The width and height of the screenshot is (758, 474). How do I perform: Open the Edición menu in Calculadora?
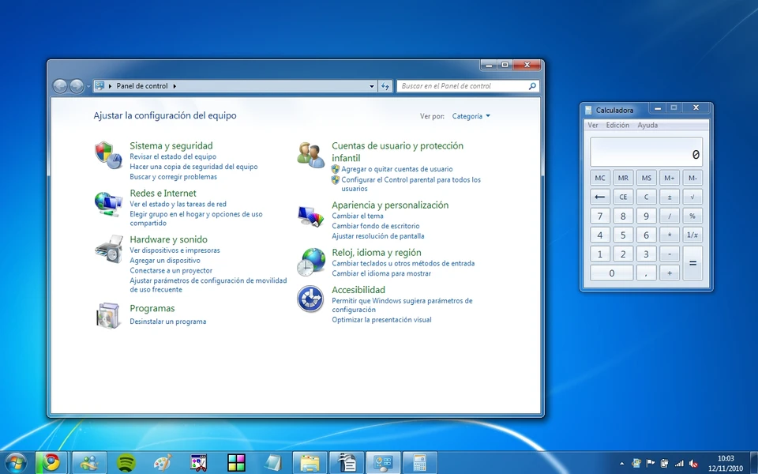617,125
